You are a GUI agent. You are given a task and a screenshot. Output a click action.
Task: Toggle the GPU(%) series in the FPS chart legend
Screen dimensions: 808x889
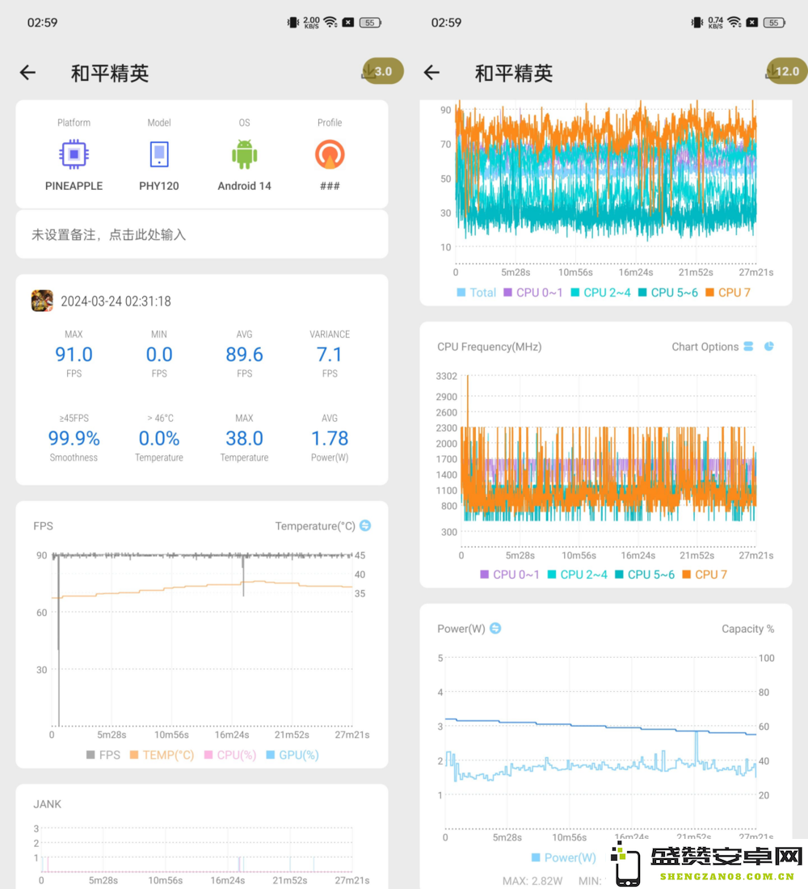[292, 755]
